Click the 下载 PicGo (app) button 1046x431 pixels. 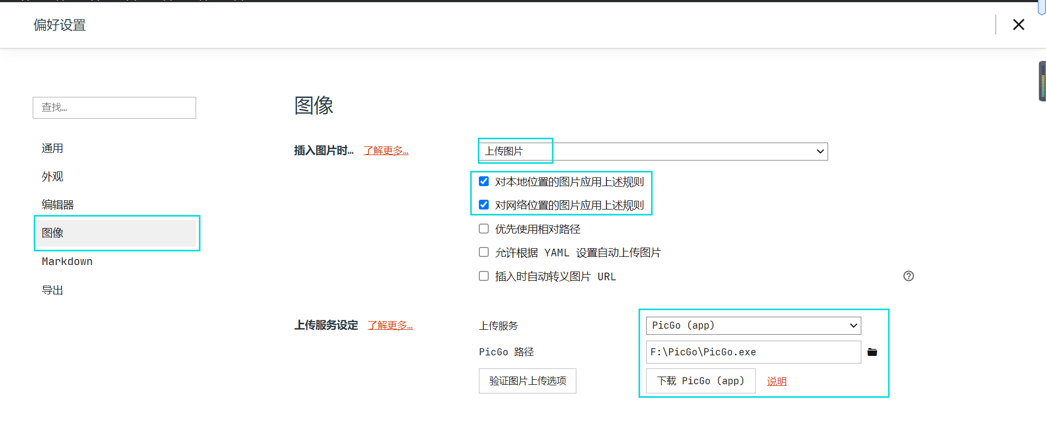pos(701,381)
